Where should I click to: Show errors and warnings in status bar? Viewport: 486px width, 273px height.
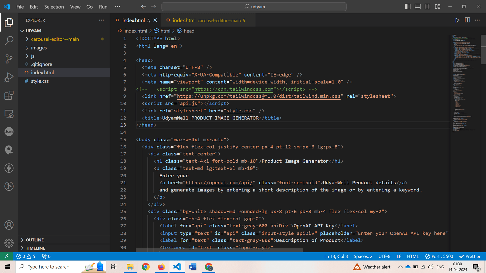(26, 256)
